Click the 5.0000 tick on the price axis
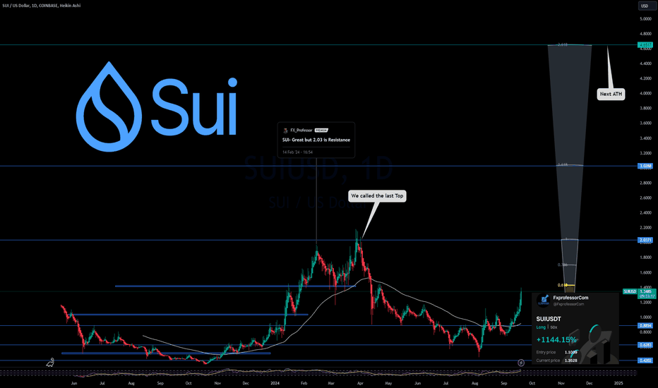 (645, 19)
